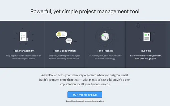Click the 'Track every minute' description text

click(105, 57)
